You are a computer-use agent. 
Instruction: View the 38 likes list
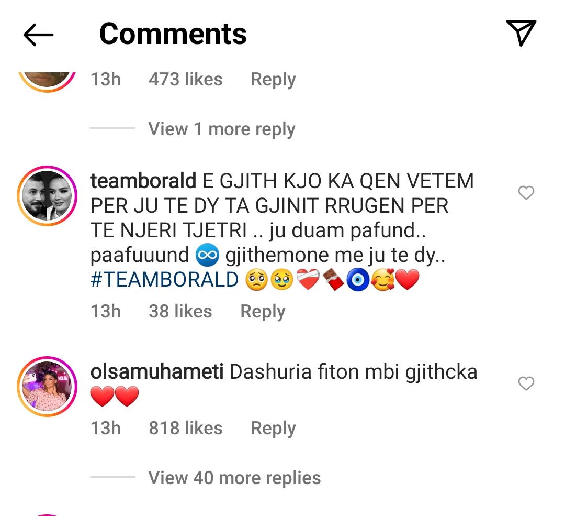coord(180,311)
